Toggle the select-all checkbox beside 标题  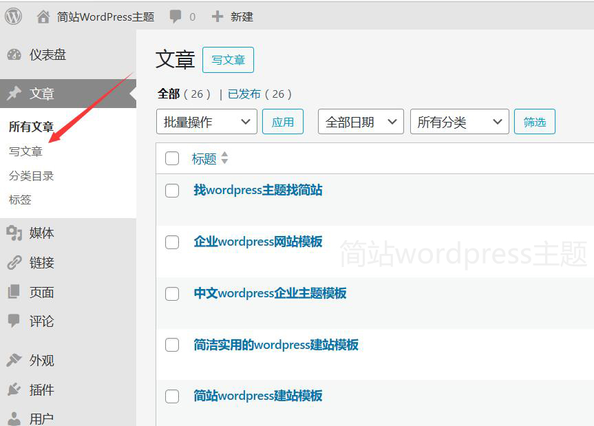[172, 159]
